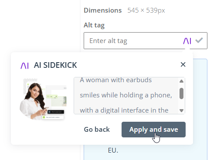Click the Go back link

pos(97,130)
